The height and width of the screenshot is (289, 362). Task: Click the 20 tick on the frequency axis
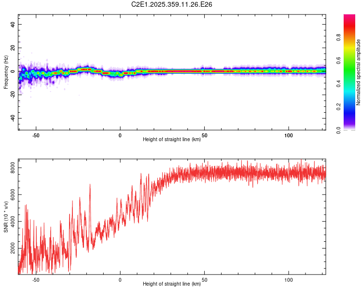(x=13, y=48)
